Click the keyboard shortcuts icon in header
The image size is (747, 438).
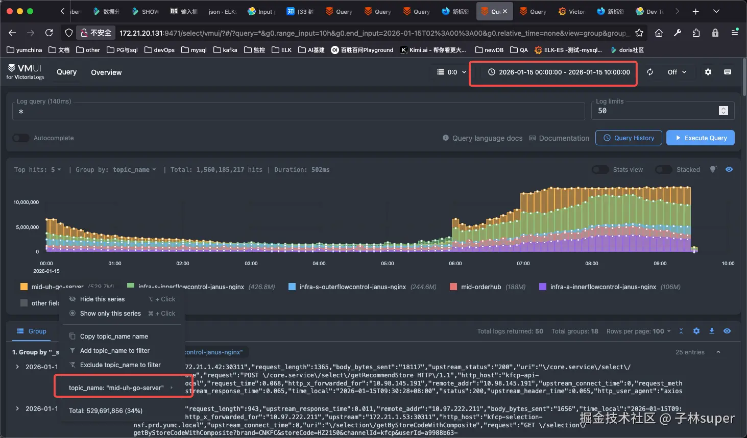click(727, 72)
